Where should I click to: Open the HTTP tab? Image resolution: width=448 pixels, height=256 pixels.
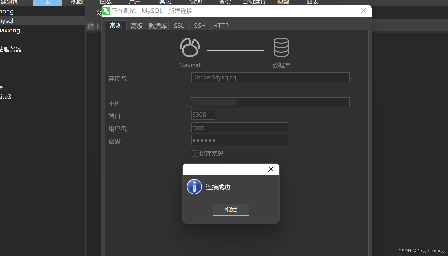point(221,26)
